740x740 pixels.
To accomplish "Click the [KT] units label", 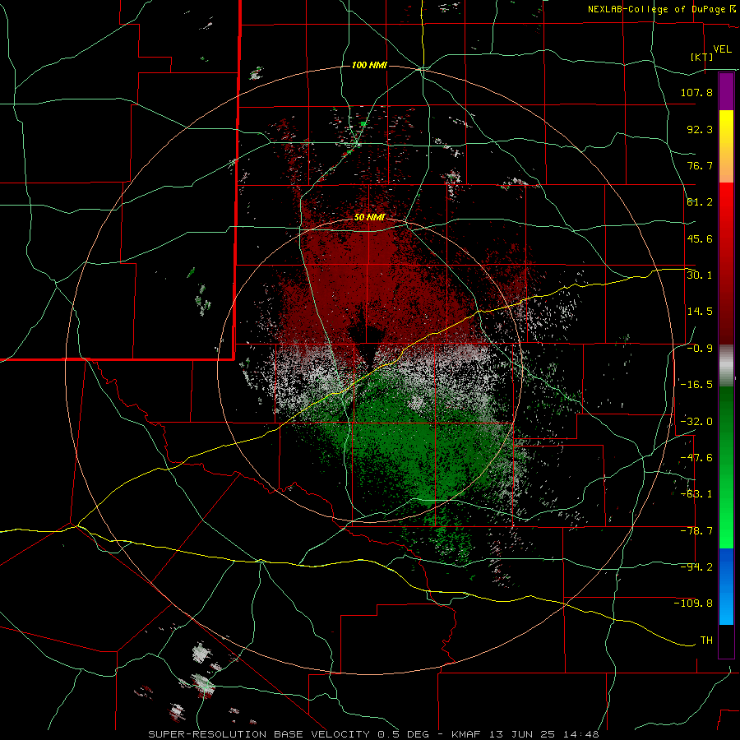I will pos(702,57).
